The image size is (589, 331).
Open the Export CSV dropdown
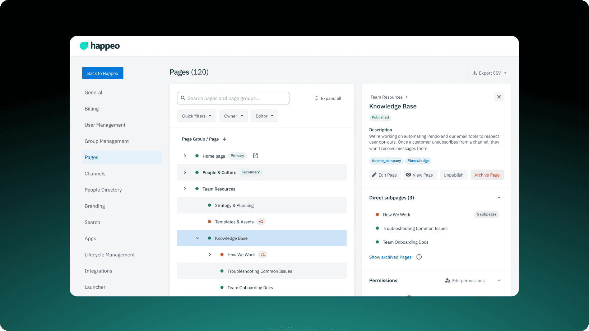pyautogui.click(x=489, y=73)
